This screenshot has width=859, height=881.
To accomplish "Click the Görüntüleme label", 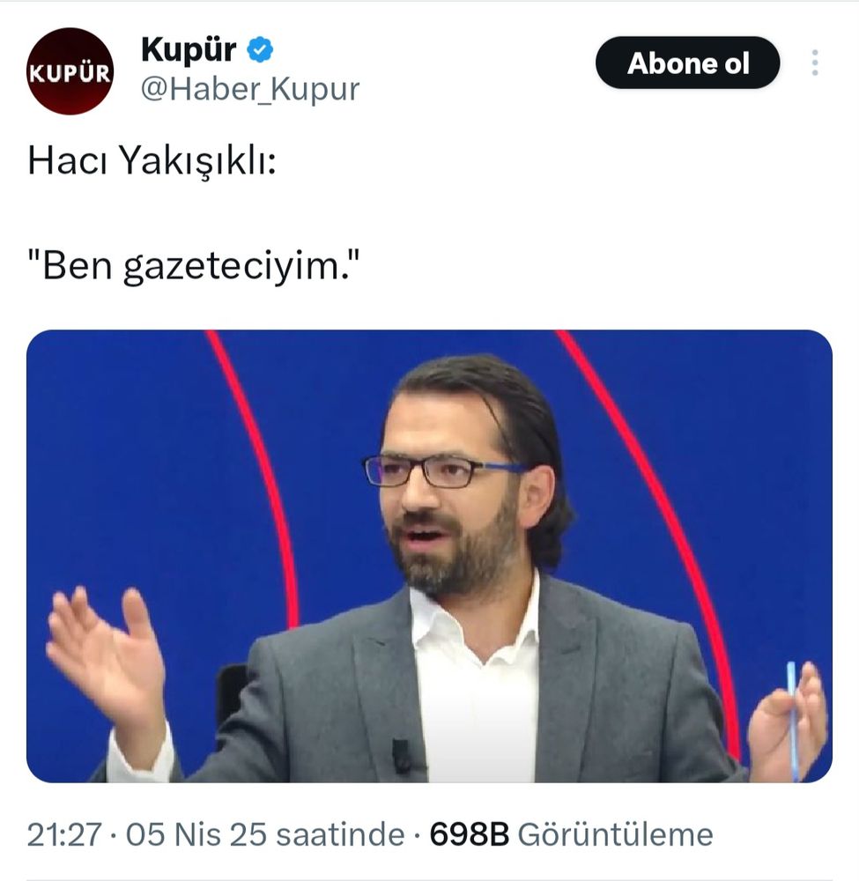I will click(x=615, y=834).
